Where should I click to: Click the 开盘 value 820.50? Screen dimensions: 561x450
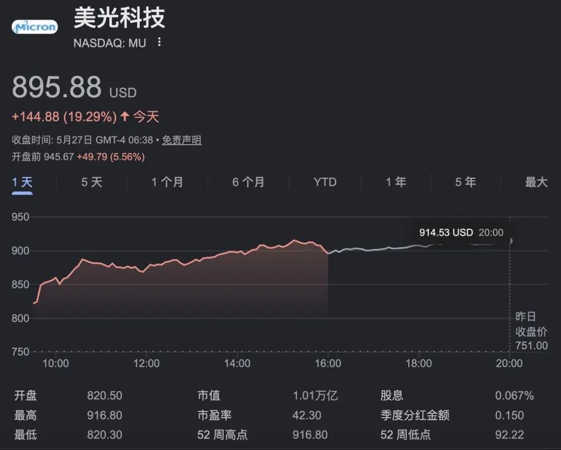click(104, 396)
